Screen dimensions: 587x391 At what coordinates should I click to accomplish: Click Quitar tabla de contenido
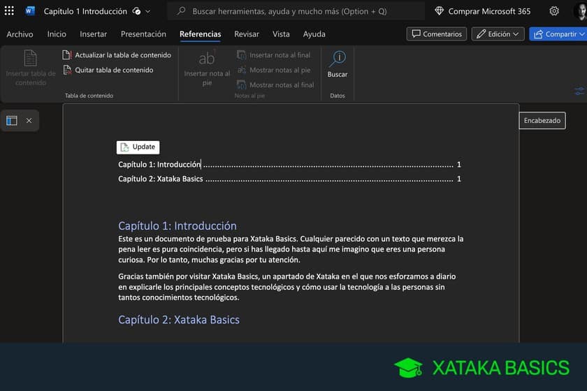pos(108,70)
